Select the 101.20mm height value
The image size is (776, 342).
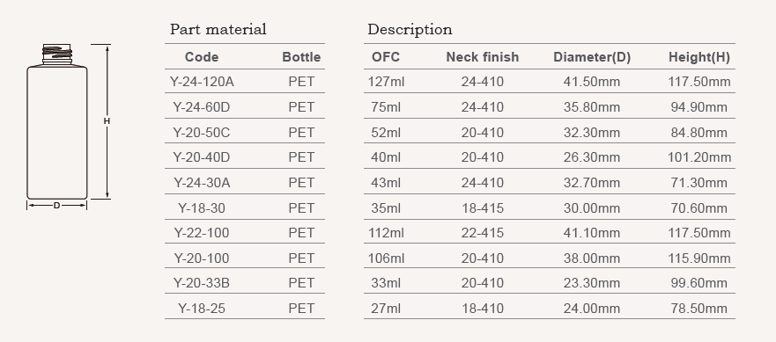pyautogui.click(x=699, y=157)
